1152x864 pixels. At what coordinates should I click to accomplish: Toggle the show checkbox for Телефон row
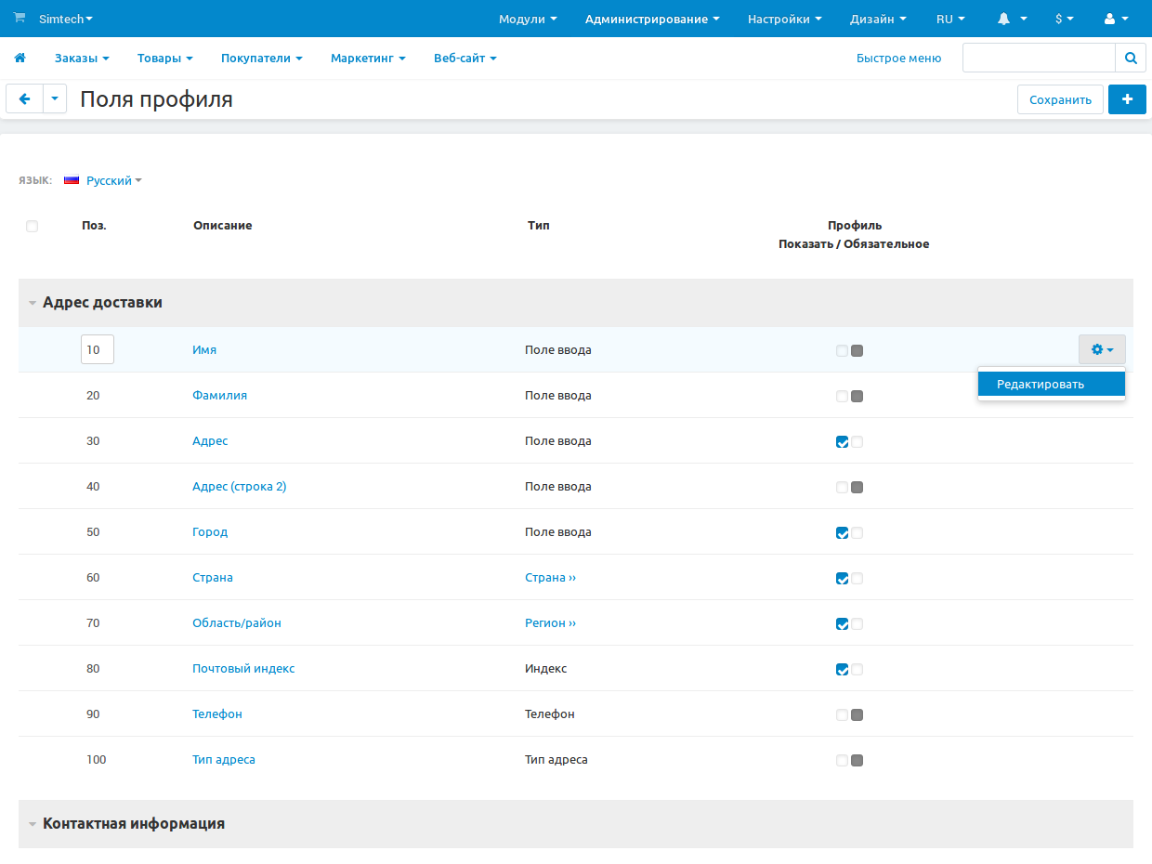tap(842, 714)
